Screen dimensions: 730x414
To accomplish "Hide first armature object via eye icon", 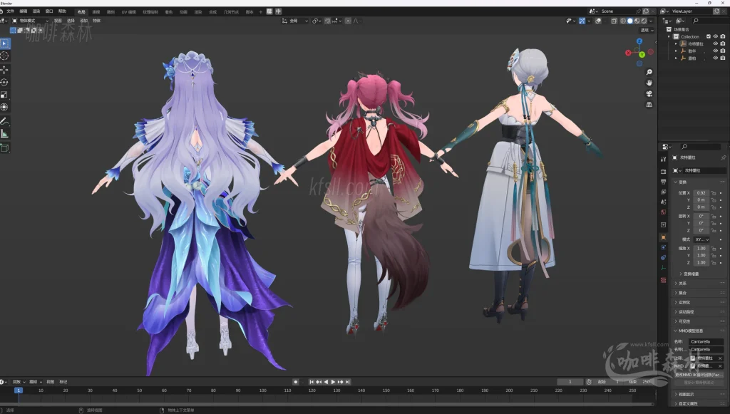I will pyautogui.click(x=716, y=43).
